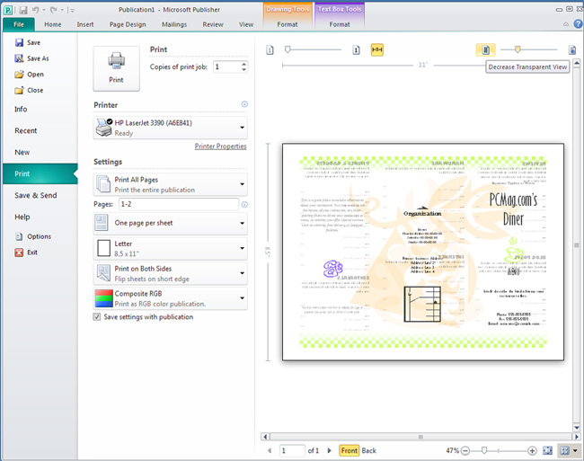
Task: Select the Back side view
Action: pyautogui.click(x=369, y=450)
